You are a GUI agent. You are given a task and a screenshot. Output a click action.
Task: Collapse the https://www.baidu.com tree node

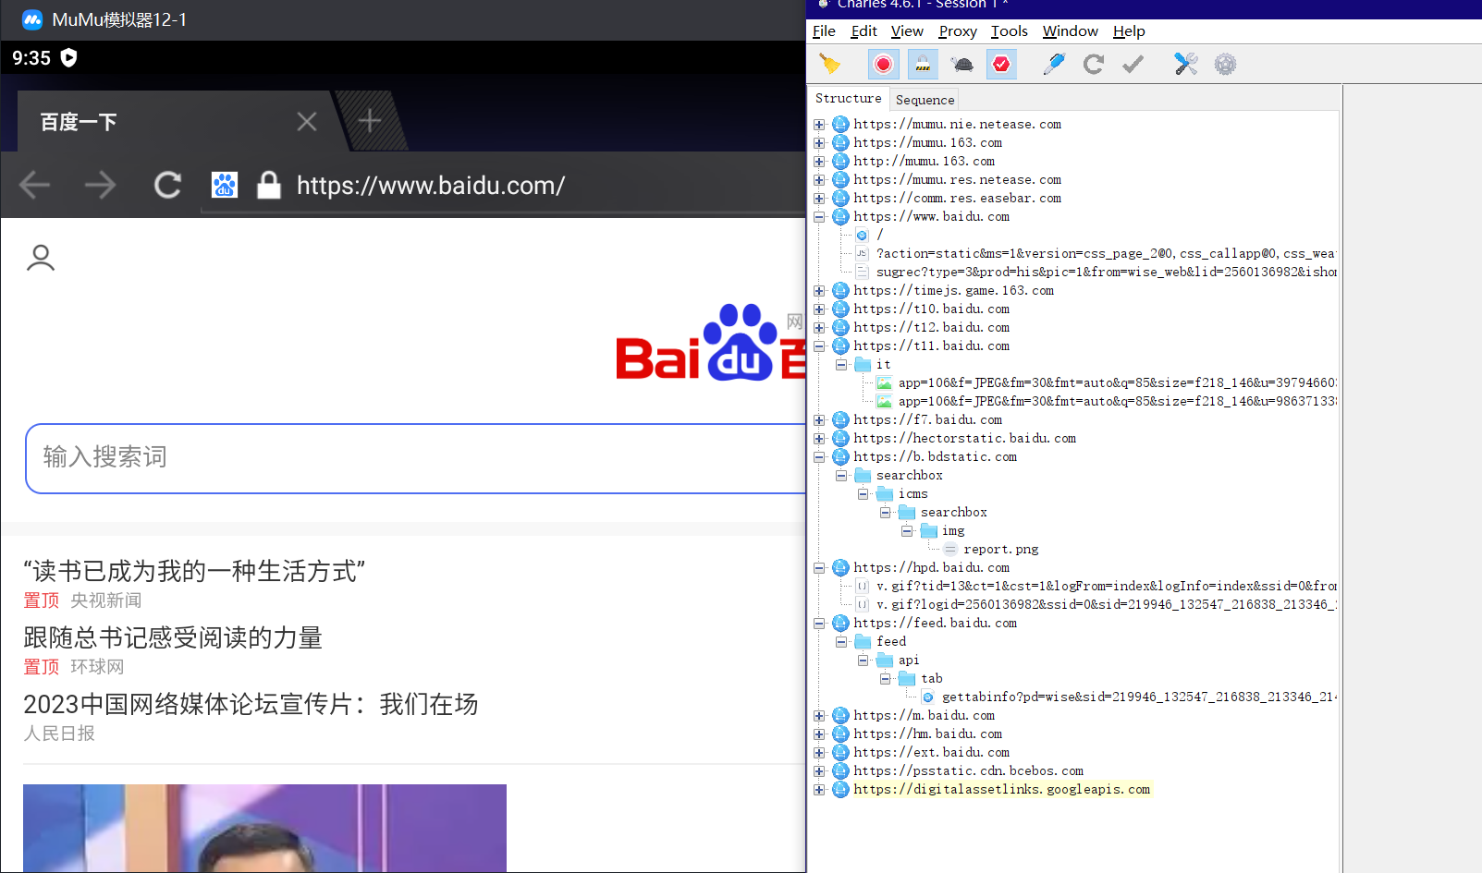coord(819,217)
